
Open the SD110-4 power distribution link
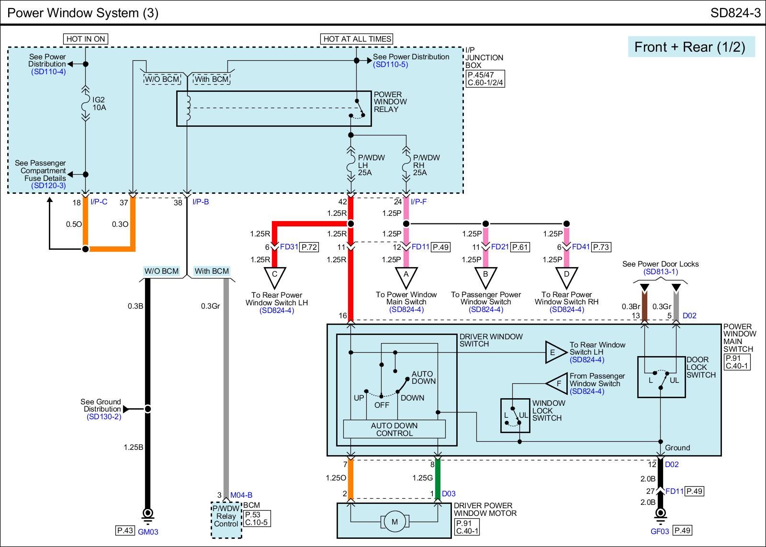click(48, 72)
